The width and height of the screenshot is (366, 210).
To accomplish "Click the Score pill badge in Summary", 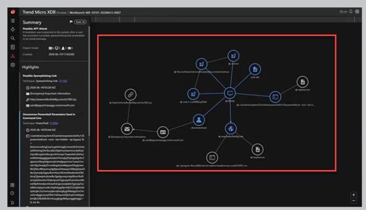I will [81, 22].
